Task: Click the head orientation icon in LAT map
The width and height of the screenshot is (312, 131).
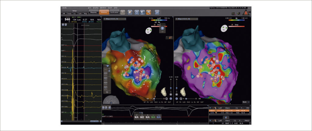Action: click(x=149, y=31)
